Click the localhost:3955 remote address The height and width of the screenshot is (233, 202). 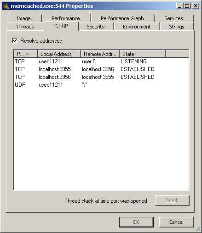tap(98, 77)
